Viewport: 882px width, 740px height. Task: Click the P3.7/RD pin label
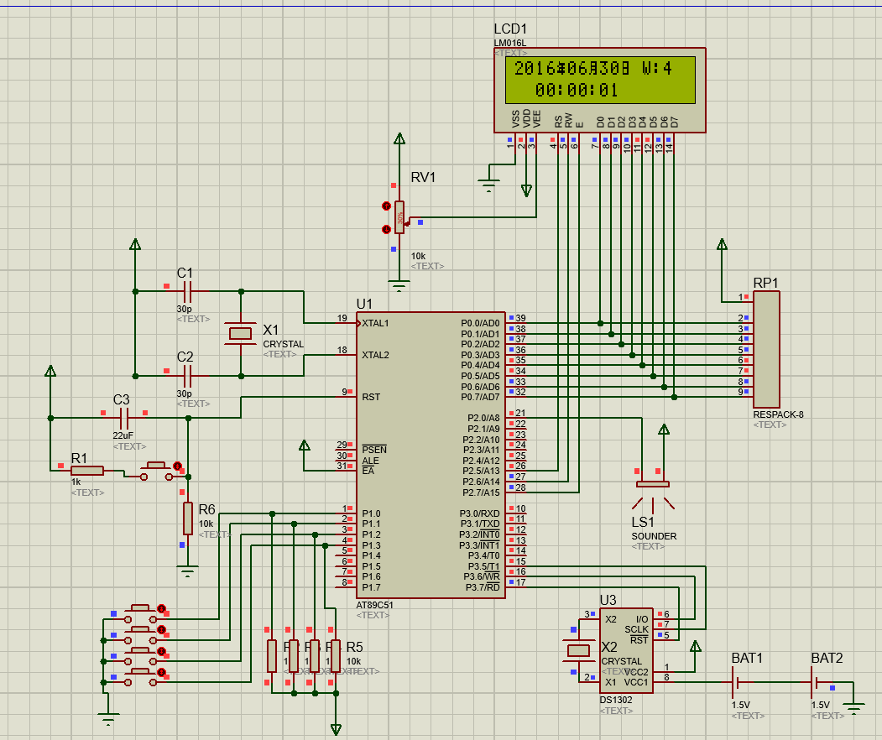click(x=482, y=587)
